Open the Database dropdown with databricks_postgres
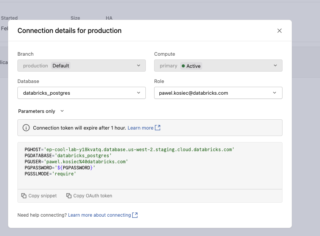The image size is (320, 236). 81,93
